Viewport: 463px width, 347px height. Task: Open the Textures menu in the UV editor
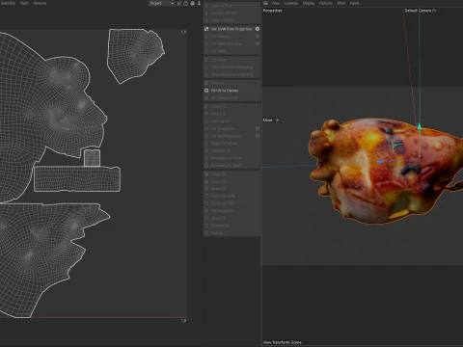(40, 3)
